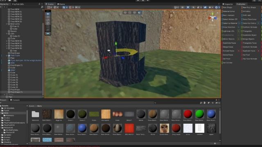Click the Project search field
Viewport: 262px width, 147px height.
coord(176,103)
